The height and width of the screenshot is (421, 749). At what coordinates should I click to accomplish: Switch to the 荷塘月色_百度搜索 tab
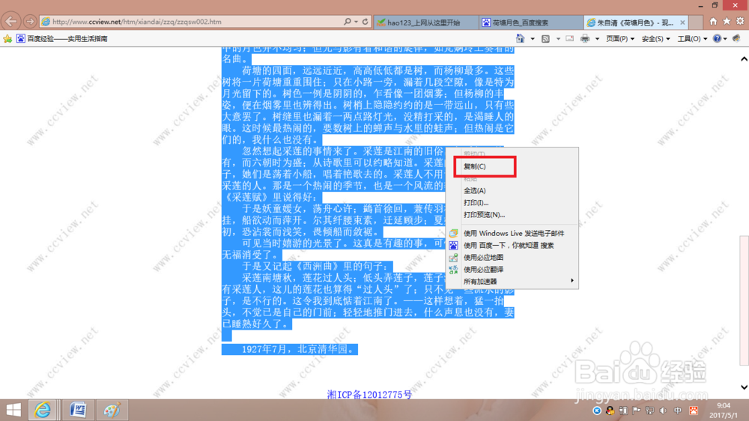pyautogui.click(x=531, y=22)
